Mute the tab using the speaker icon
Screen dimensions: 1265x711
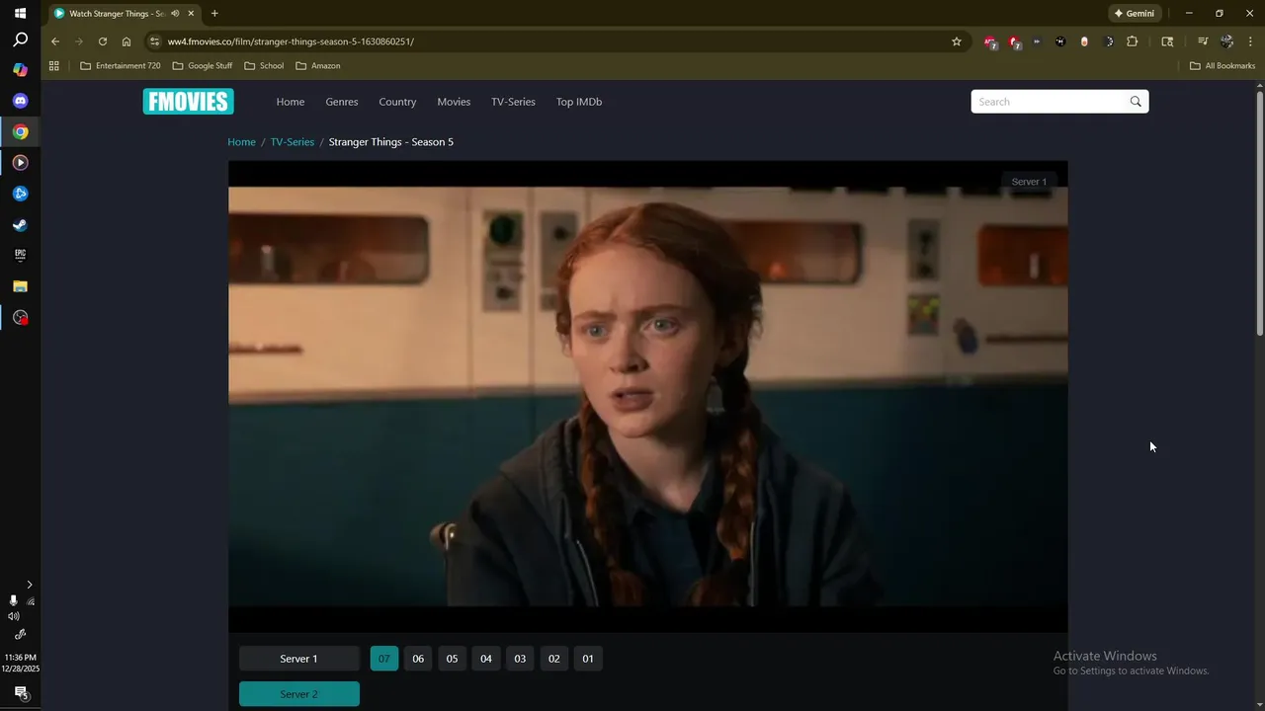(x=175, y=14)
